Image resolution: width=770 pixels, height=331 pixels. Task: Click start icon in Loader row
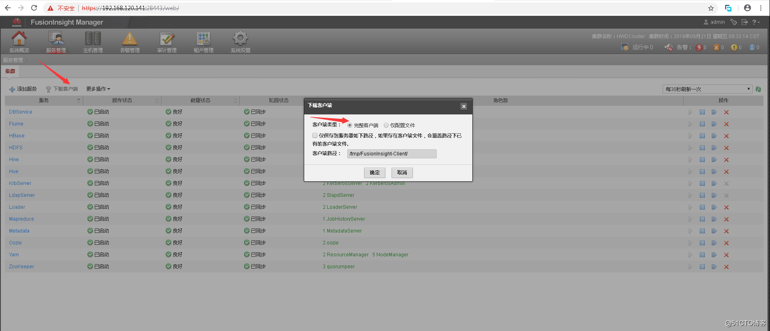(690, 207)
